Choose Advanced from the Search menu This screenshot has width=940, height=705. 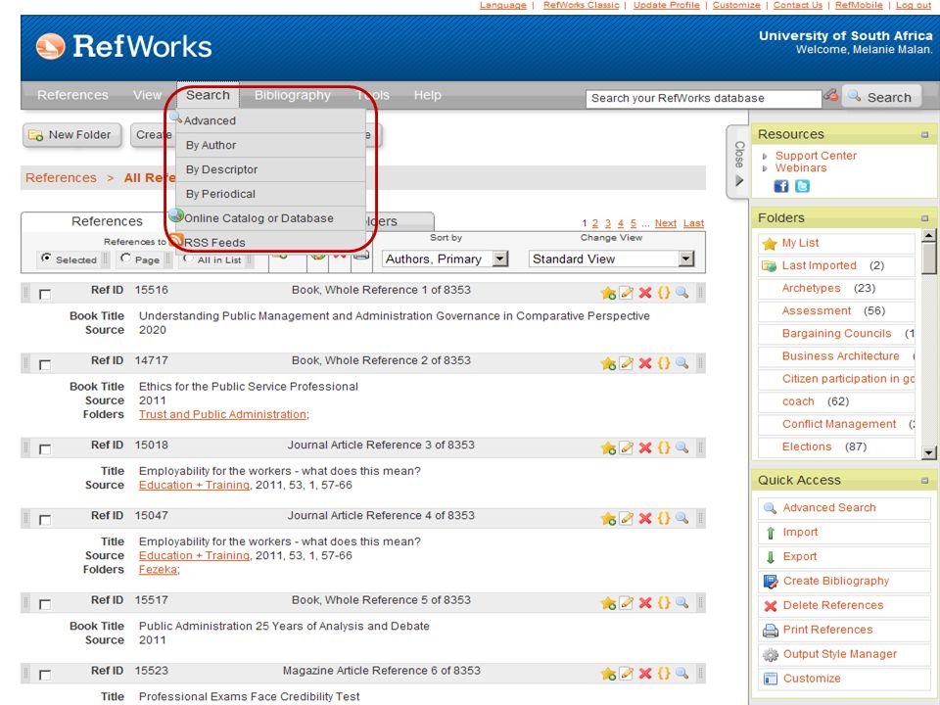point(270,120)
